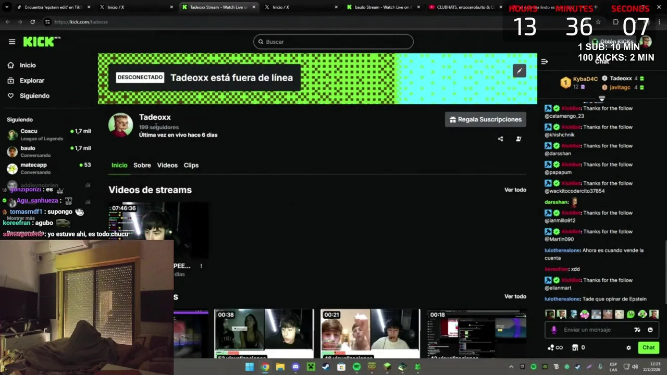Switch to the Clips tab

coord(191,165)
